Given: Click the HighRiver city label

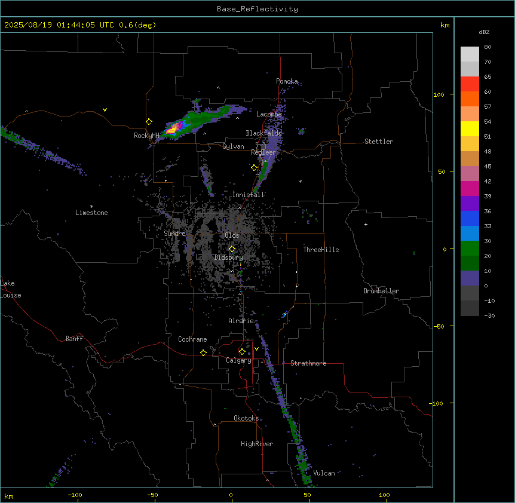Looking at the screenshot, I should [x=257, y=444].
